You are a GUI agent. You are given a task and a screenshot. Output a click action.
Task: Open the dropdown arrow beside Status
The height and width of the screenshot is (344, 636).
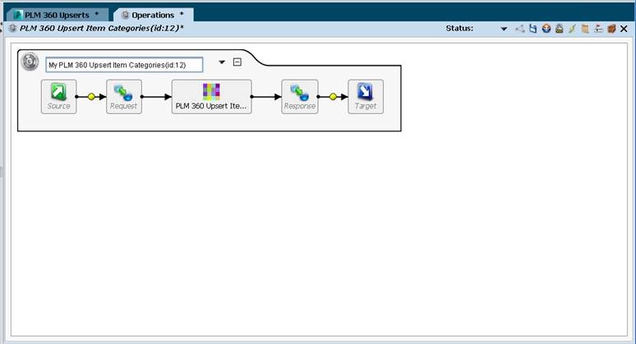point(504,29)
